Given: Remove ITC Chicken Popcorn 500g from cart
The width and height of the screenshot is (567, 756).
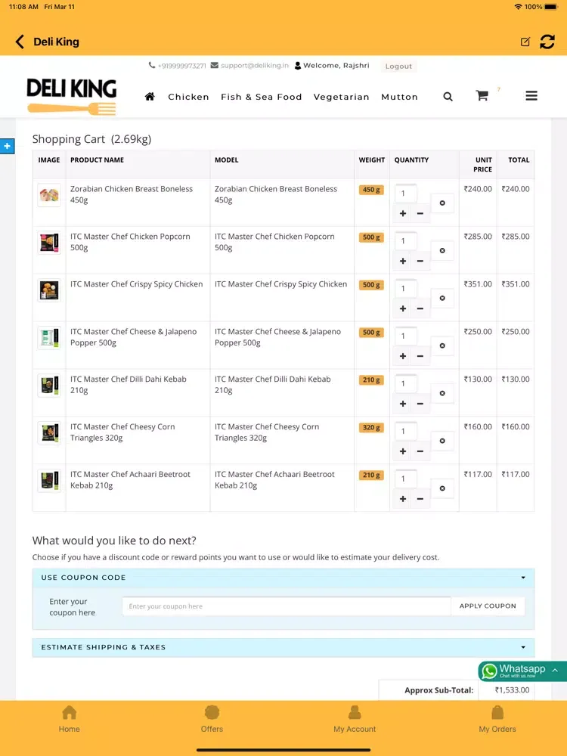Looking at the screenshot, I should pyautogui.click(x=442, y=251).
